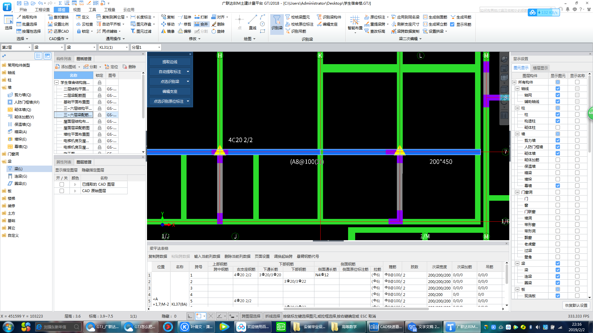Switch to the 属性列表 tab
The image size is (593, 333).
coord(64,162)
